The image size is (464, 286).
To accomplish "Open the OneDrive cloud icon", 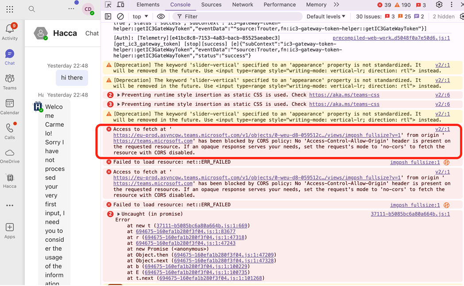I will [10, 153].
